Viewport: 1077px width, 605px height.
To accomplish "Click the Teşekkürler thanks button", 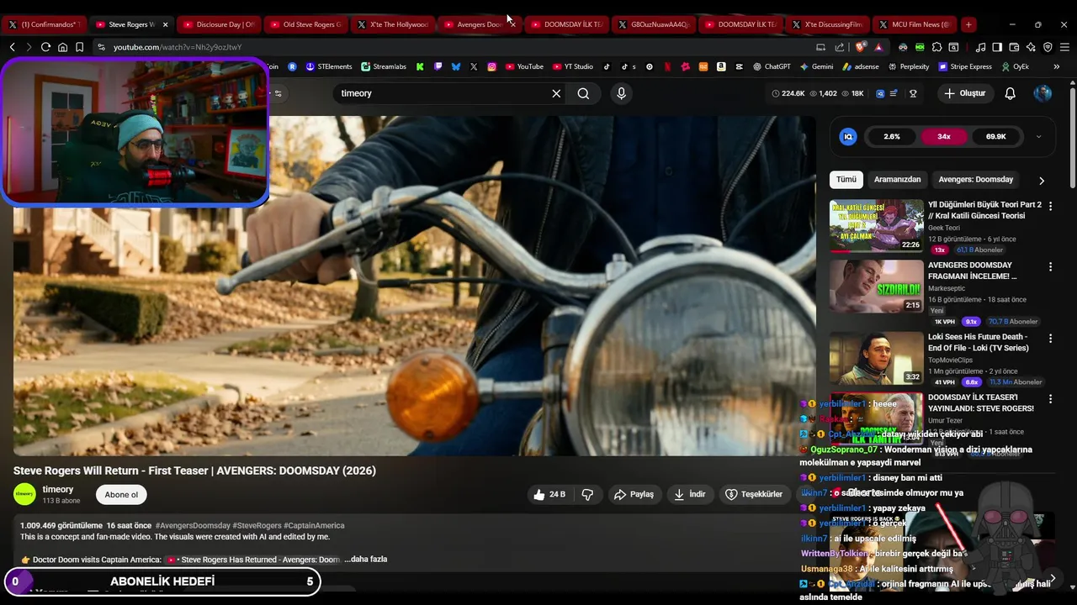I will pyautogui.click(x=754, y=494).
